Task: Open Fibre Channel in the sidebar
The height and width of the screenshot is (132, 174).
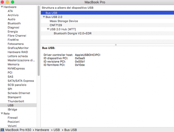Action: point(17,36)
